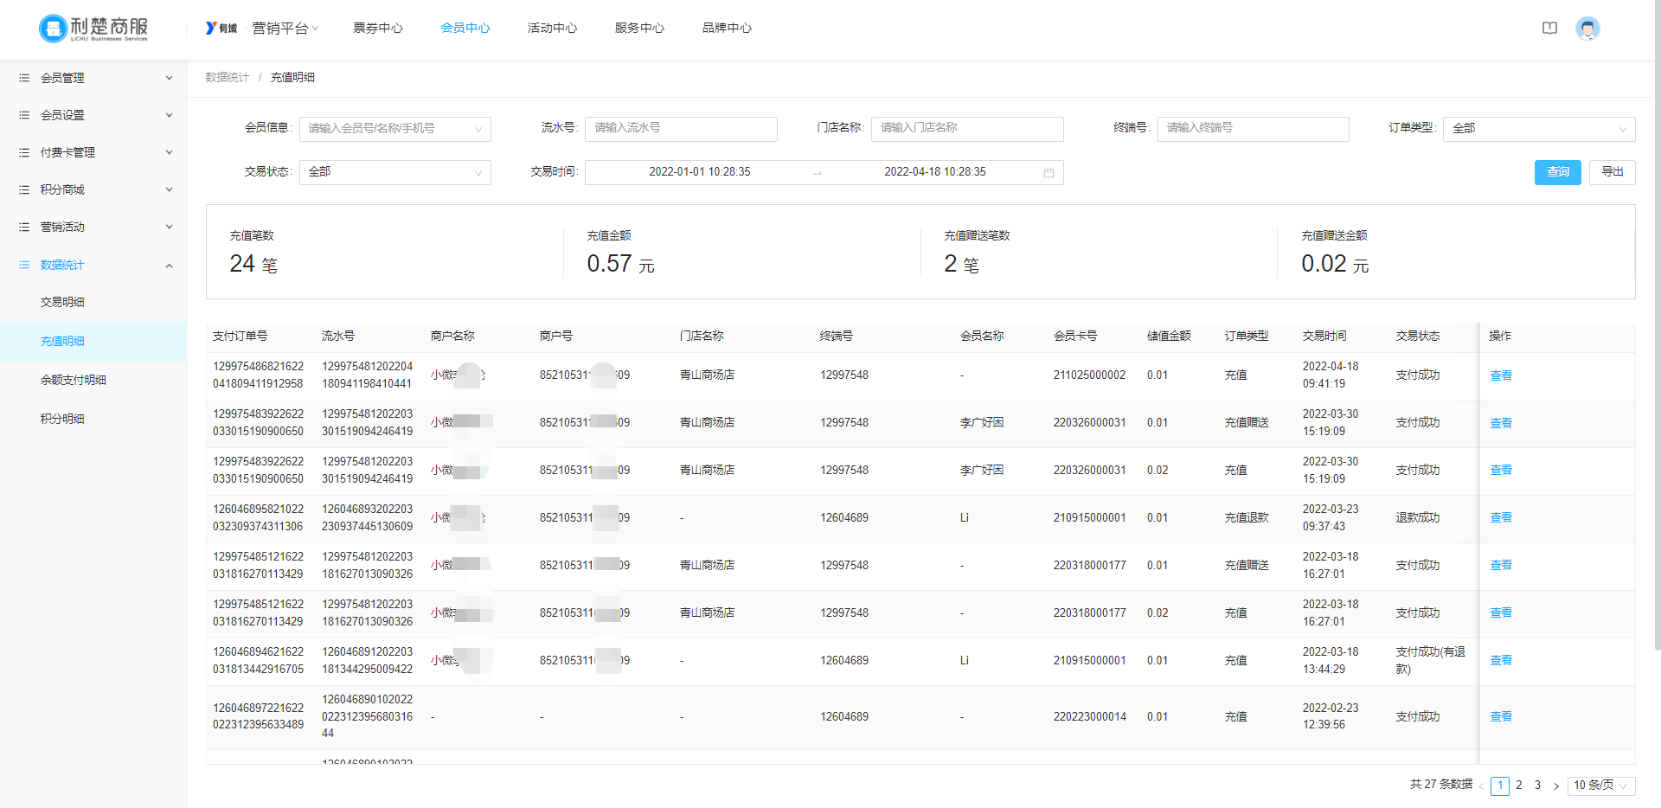
Task: Click 查看 for the 支付成功(有退款) row
Action: click(x=1501, y=660)
